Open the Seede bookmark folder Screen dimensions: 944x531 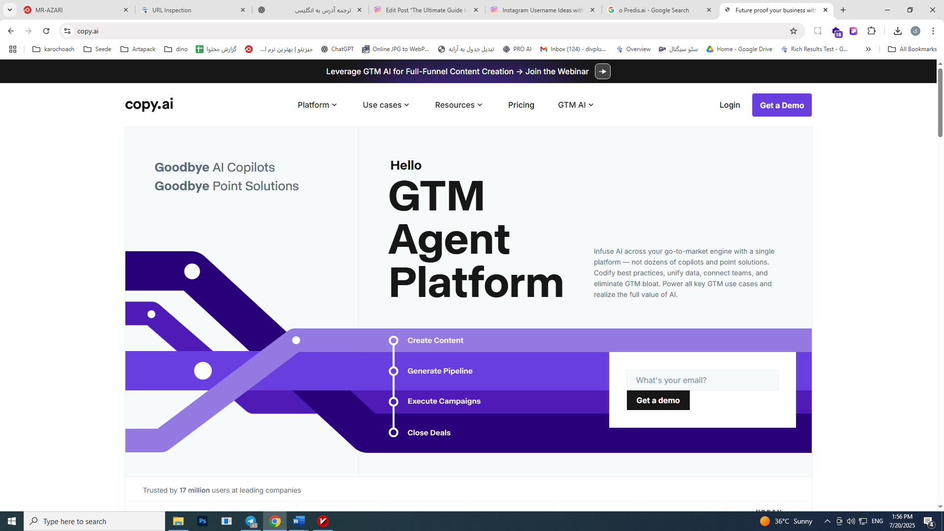[97, 49]
